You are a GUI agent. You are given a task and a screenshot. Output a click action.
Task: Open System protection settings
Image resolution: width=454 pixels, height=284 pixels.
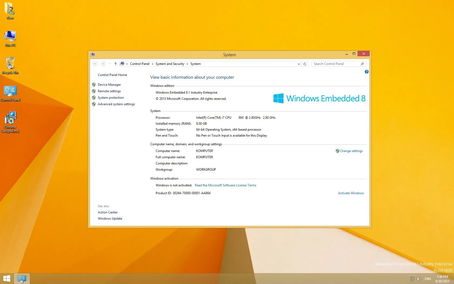pos(110,98)
